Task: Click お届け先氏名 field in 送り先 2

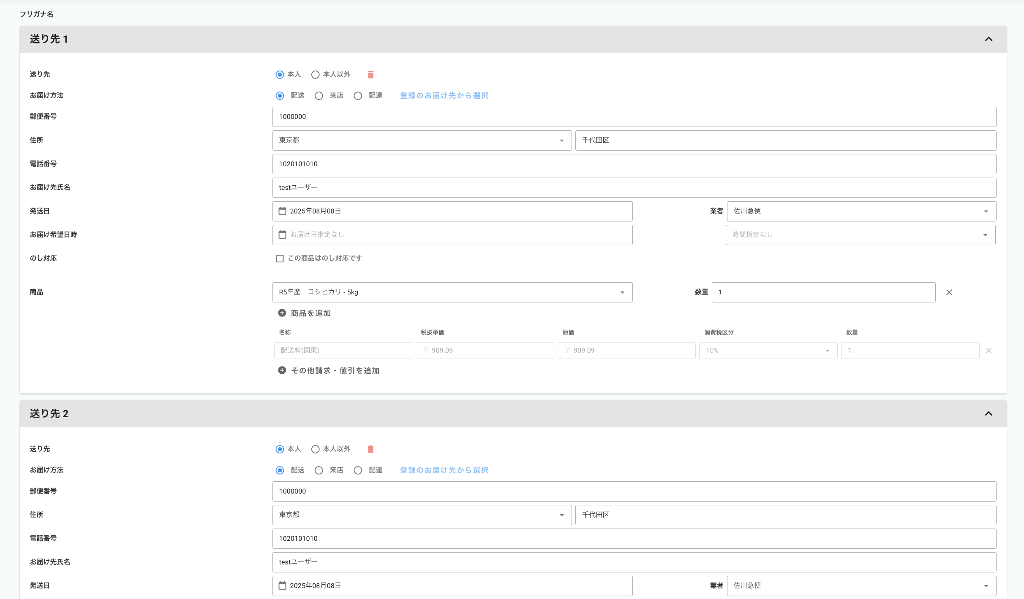Action: [x=634, y=562]
